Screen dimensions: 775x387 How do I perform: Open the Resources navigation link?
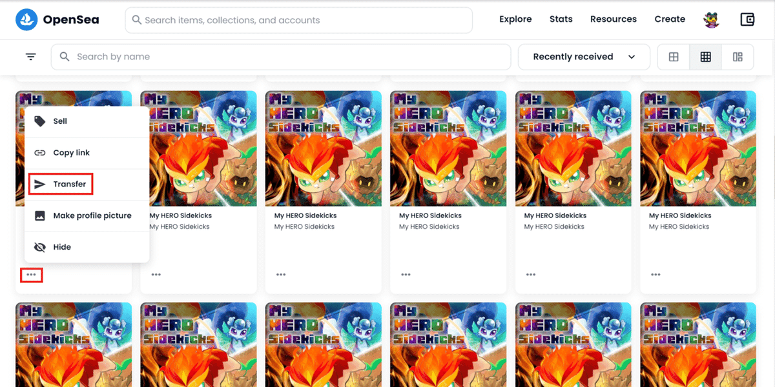pos(614,19)
